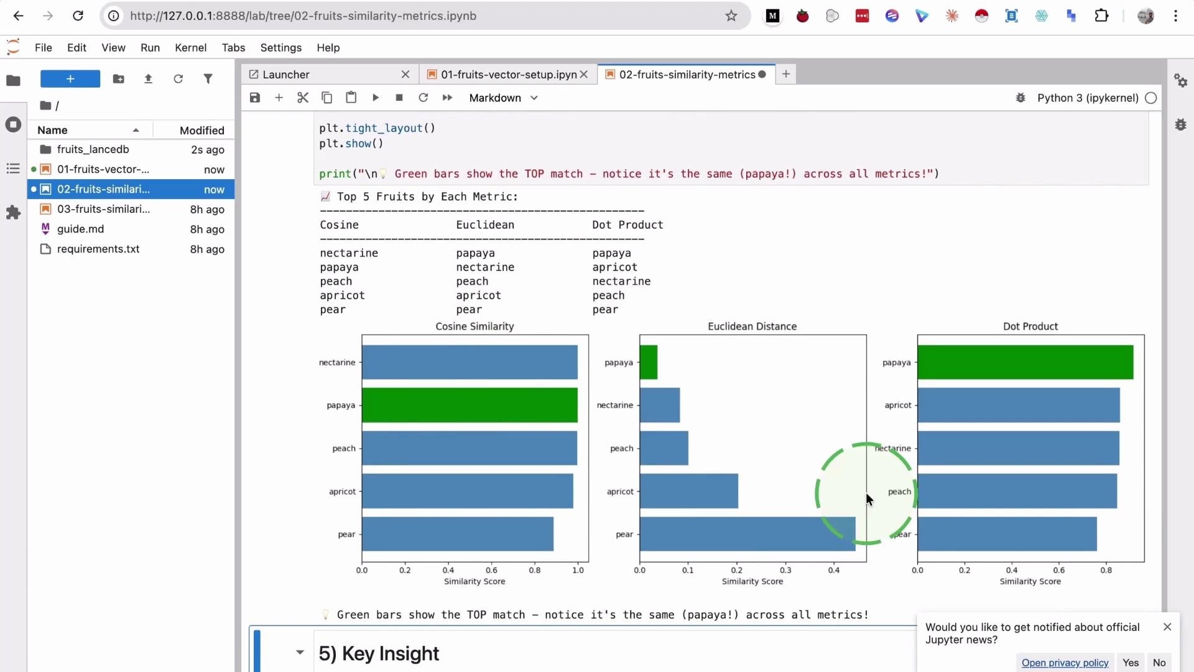Open Chrome three-dot menu

1175,16
